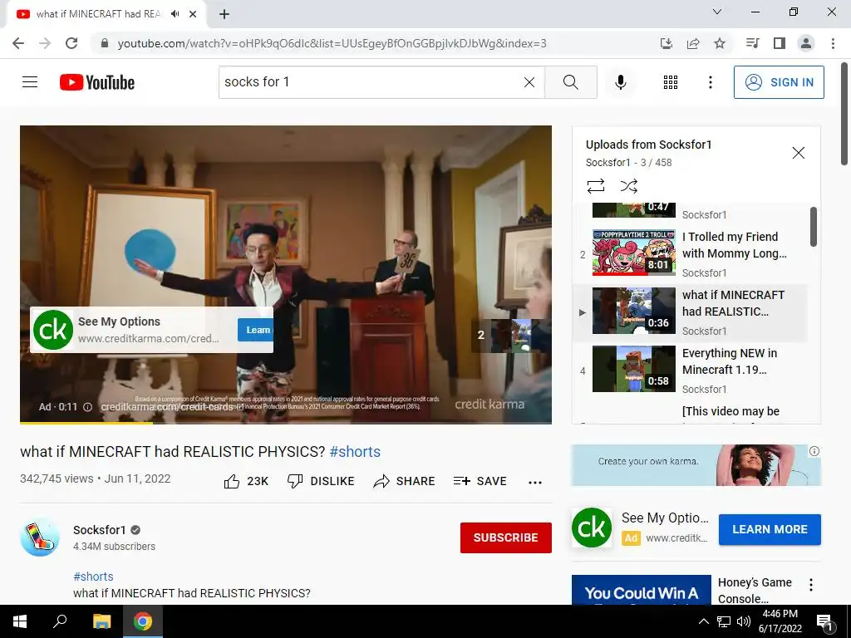Open options for Honey's Game Console video
This screenshot has width=851, height=638.
811,584
